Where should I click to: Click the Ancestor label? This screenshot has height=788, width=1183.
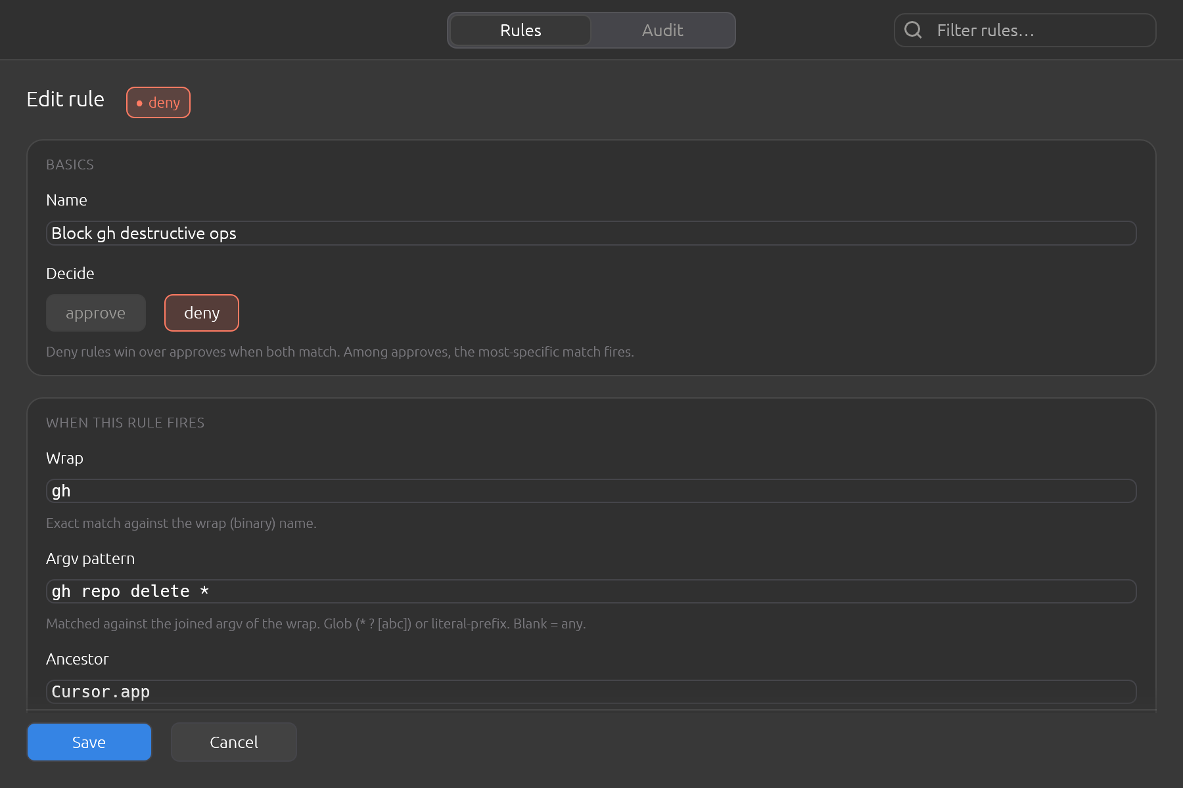click(78, 659)
